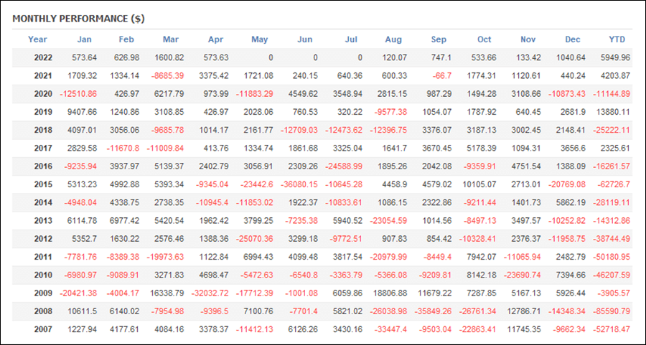Select June 2015 value -36080.15

click(x=299, y=184)
